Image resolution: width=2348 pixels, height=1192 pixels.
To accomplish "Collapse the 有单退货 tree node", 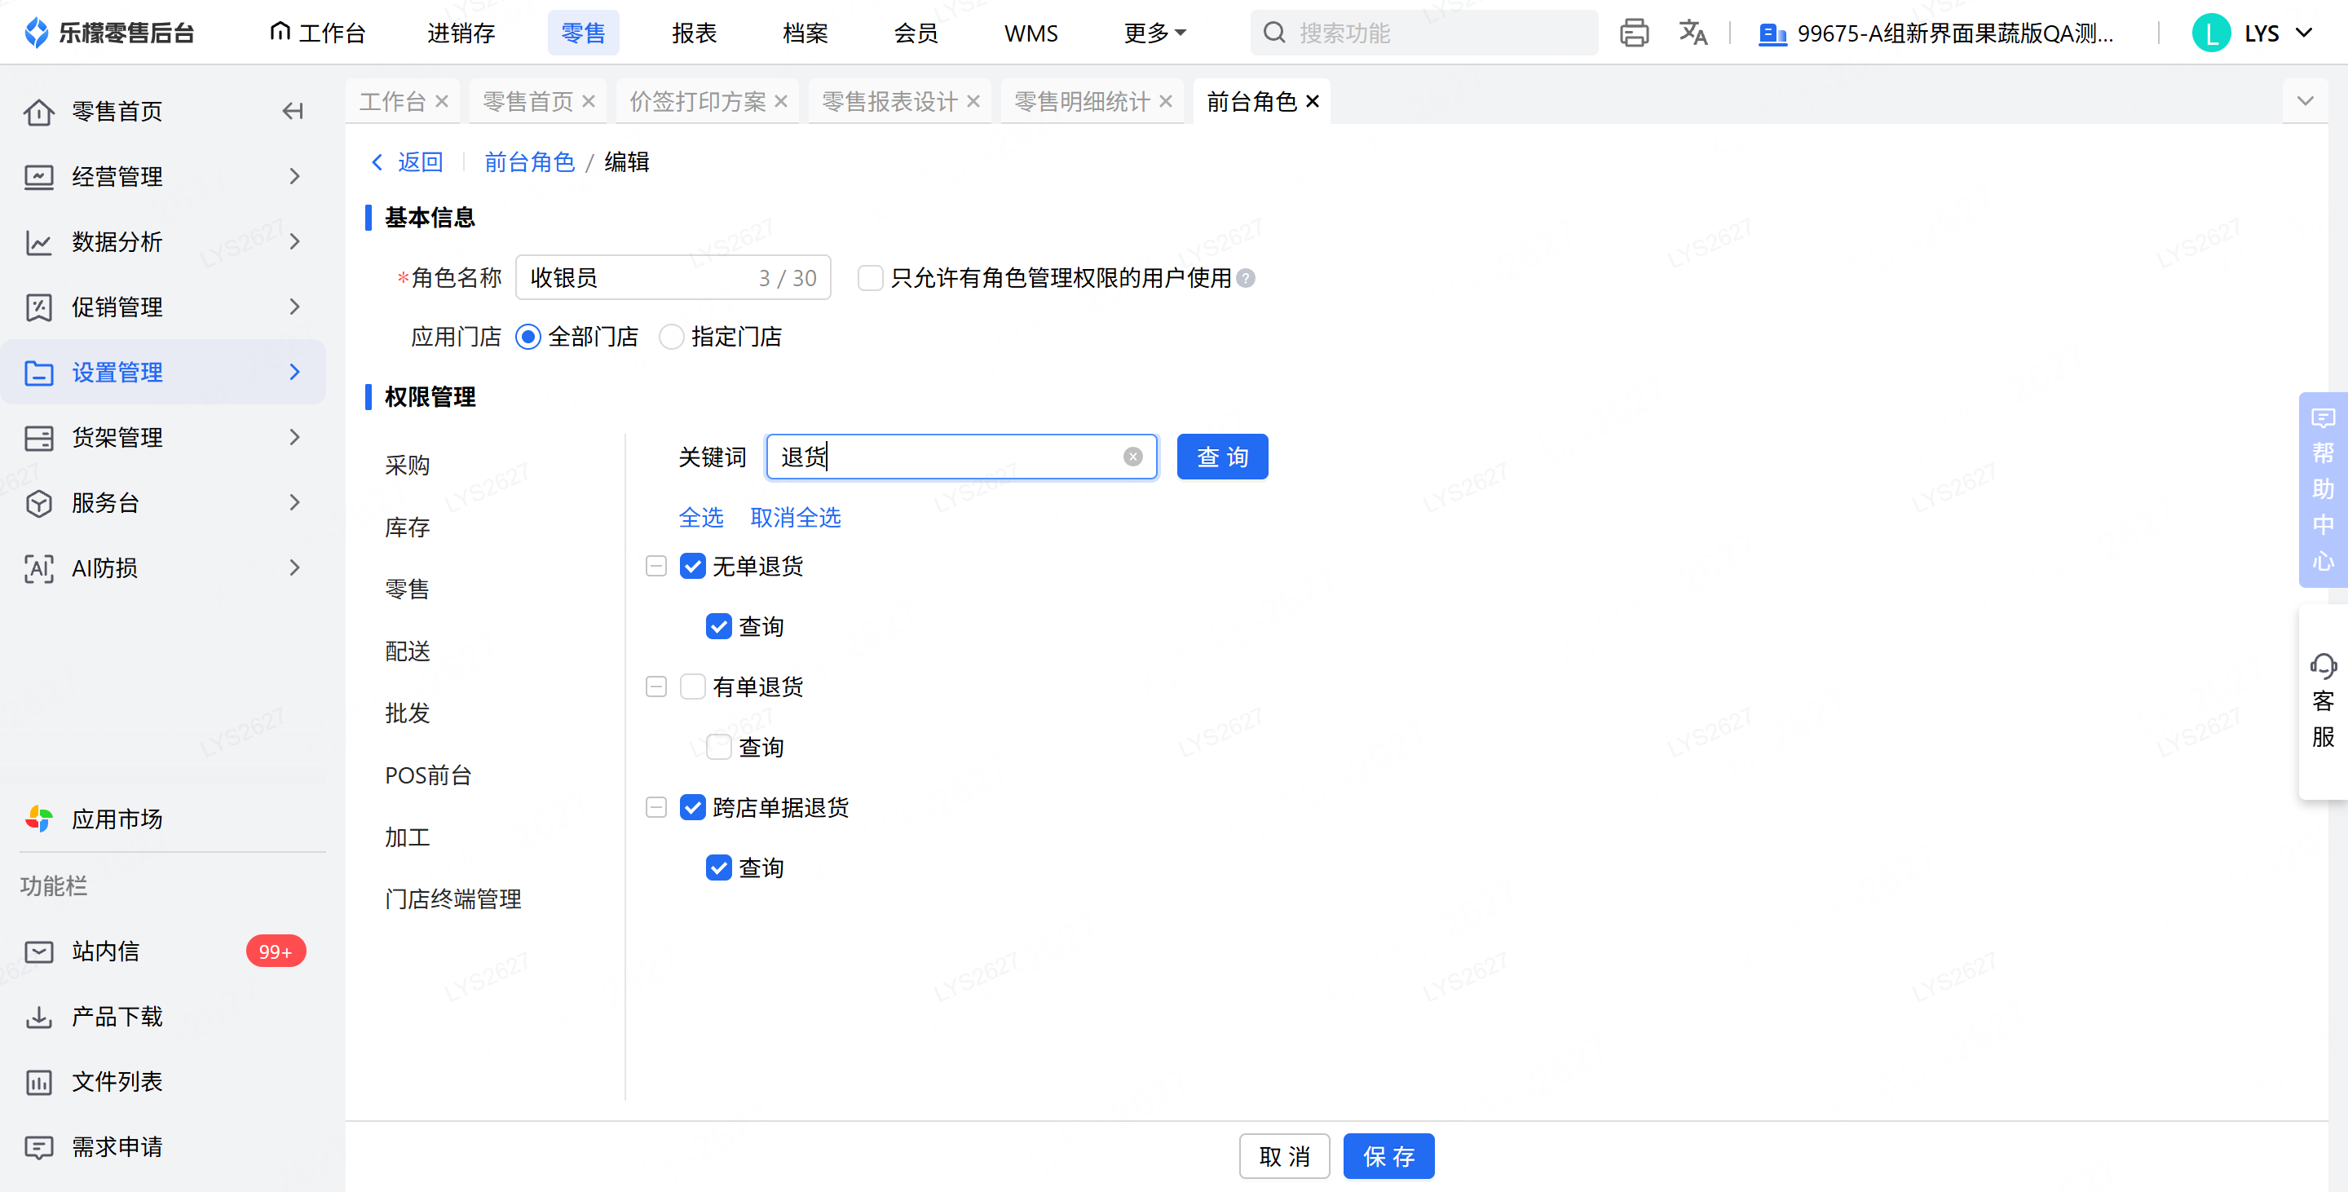I will point(656,687).
